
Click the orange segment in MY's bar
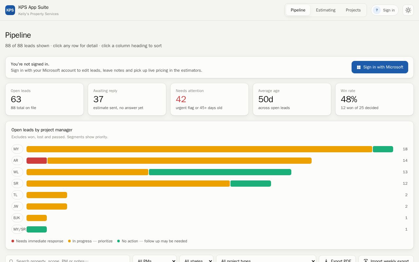click(199, 149)
